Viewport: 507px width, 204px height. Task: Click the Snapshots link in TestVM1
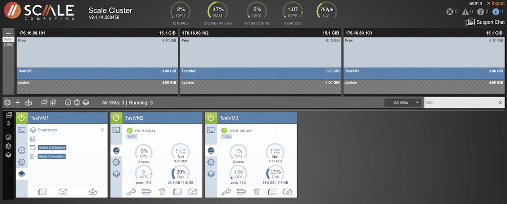(47, 130)
